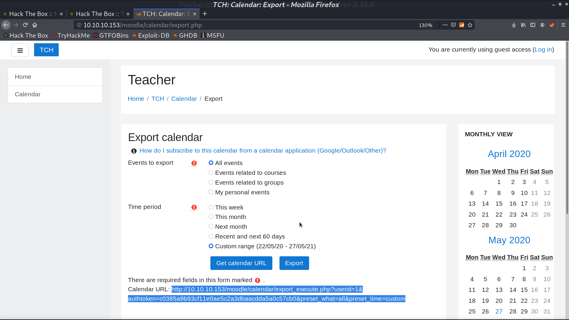Click the selected calendar export URL text

(267, 294)
